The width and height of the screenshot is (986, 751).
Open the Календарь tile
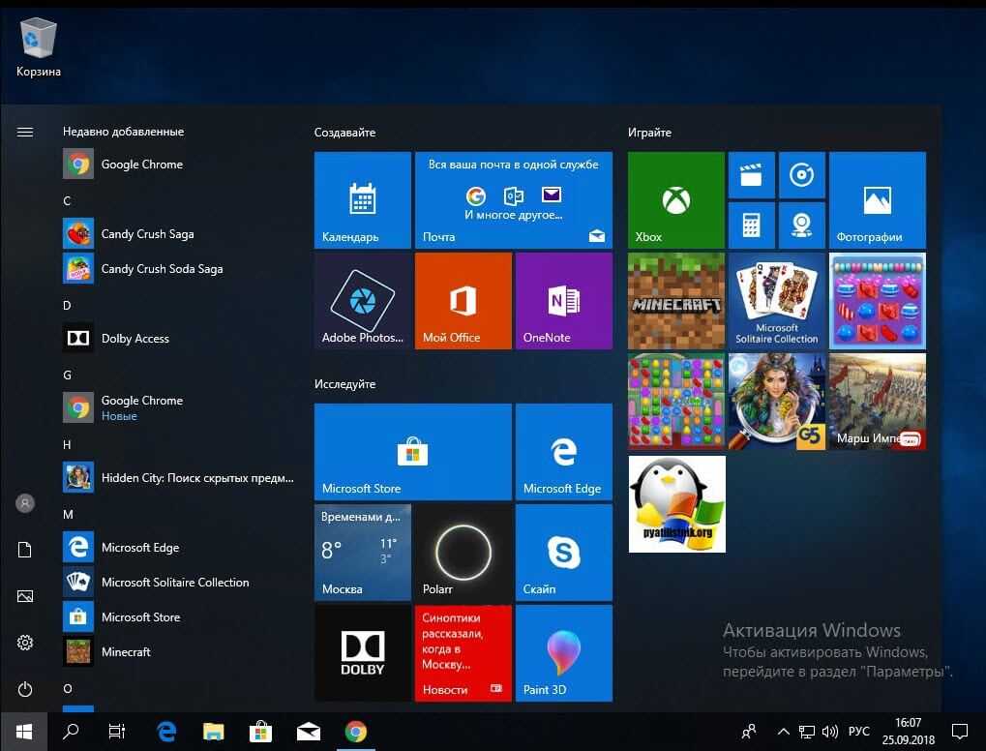[362, 200]
